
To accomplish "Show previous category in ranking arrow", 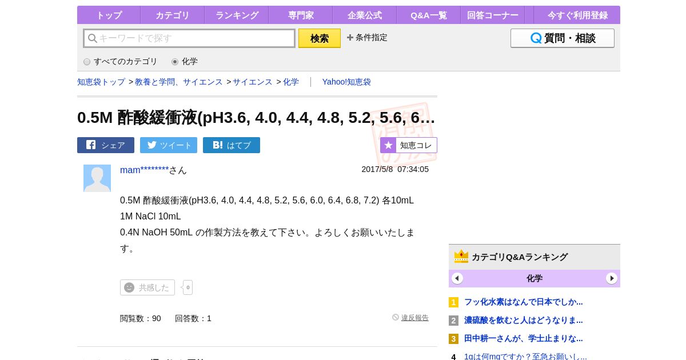I will click(x=457, y=278).
